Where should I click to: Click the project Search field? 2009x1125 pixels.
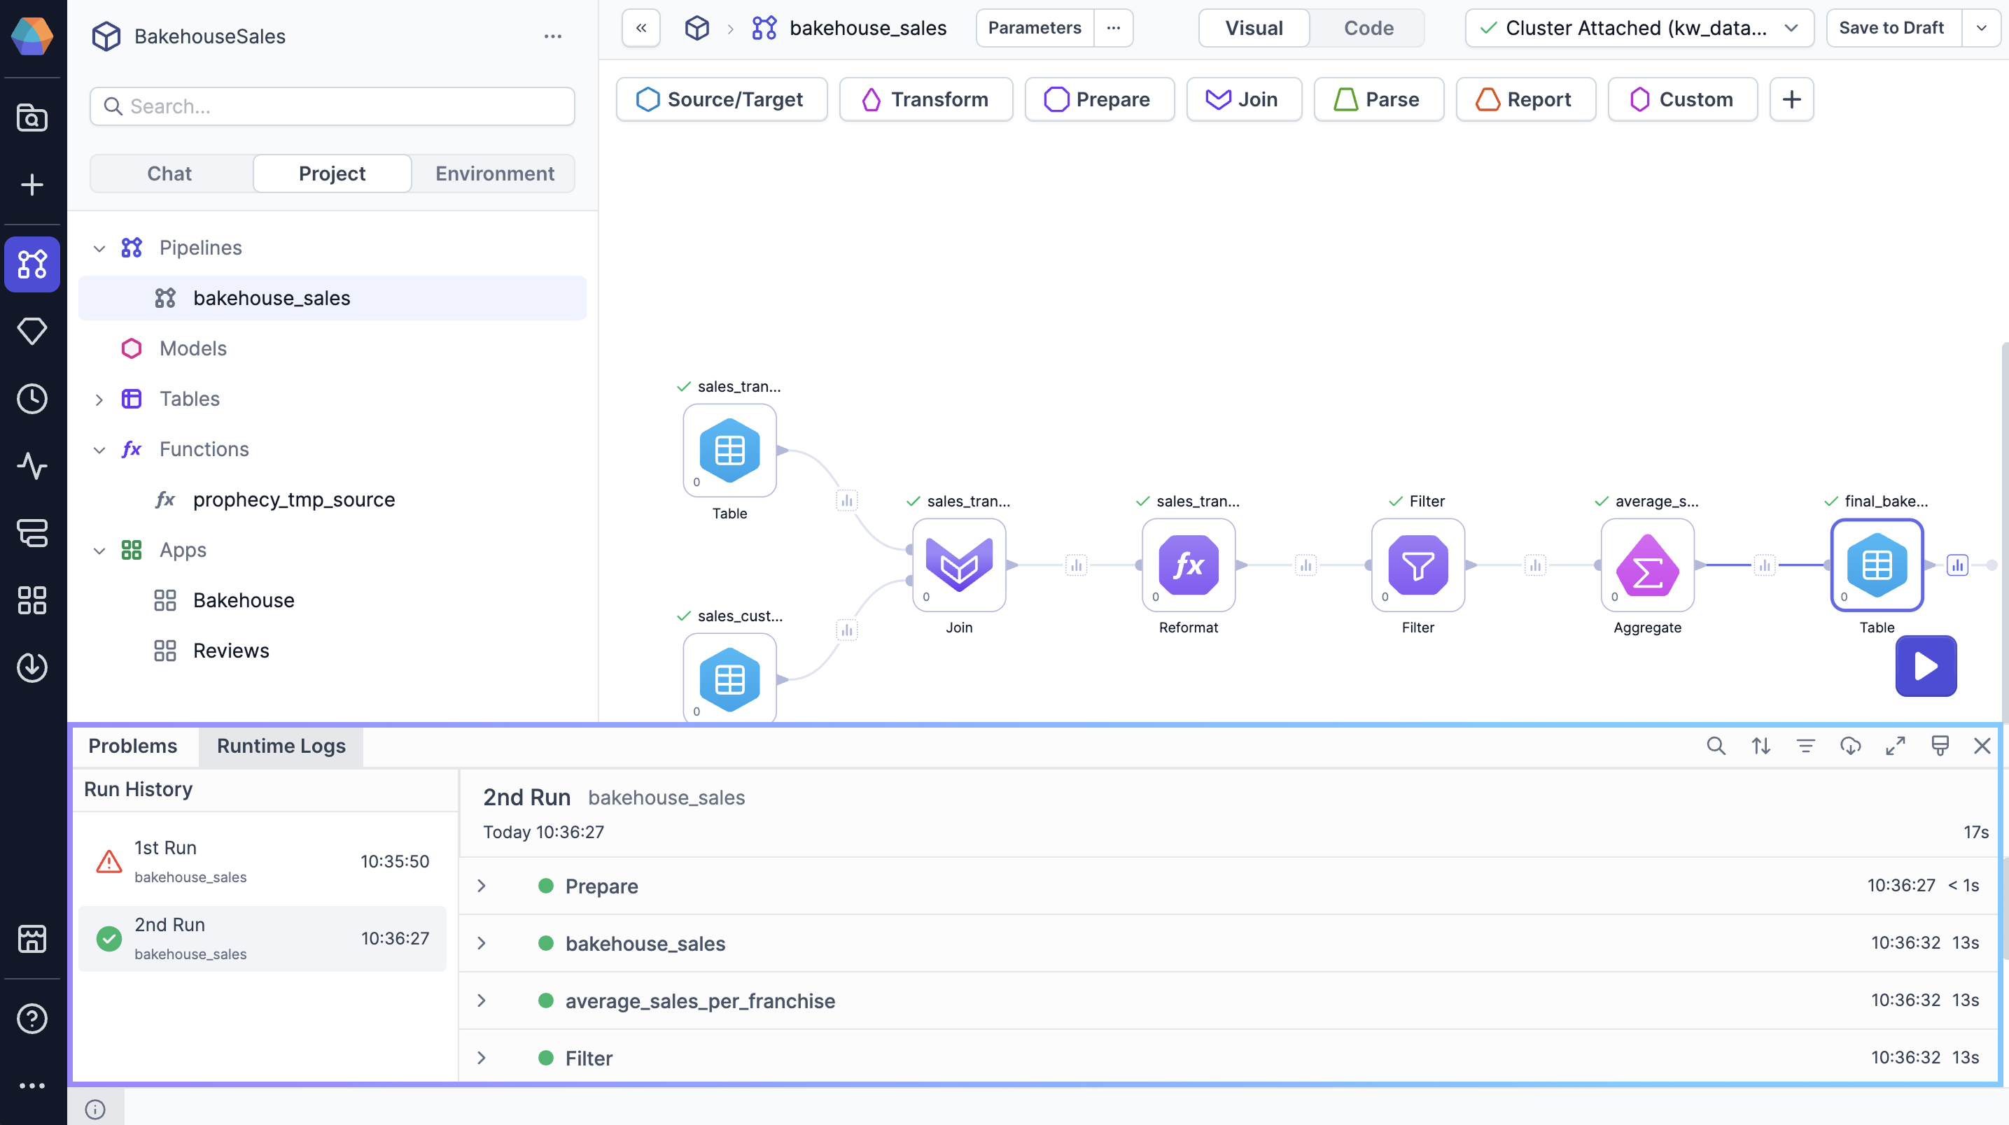(x=332, y=106)
